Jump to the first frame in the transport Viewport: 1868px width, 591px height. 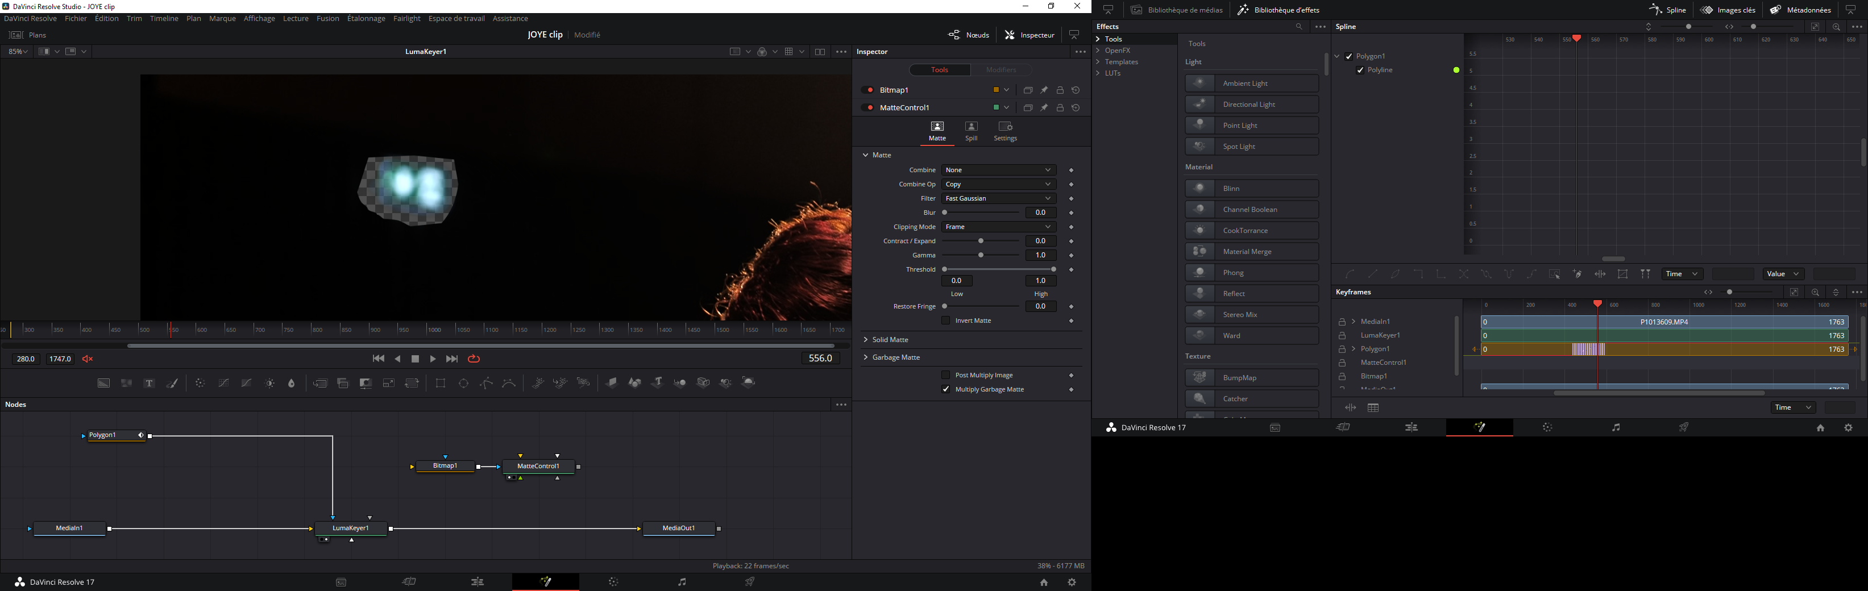(x=379, y=359)
